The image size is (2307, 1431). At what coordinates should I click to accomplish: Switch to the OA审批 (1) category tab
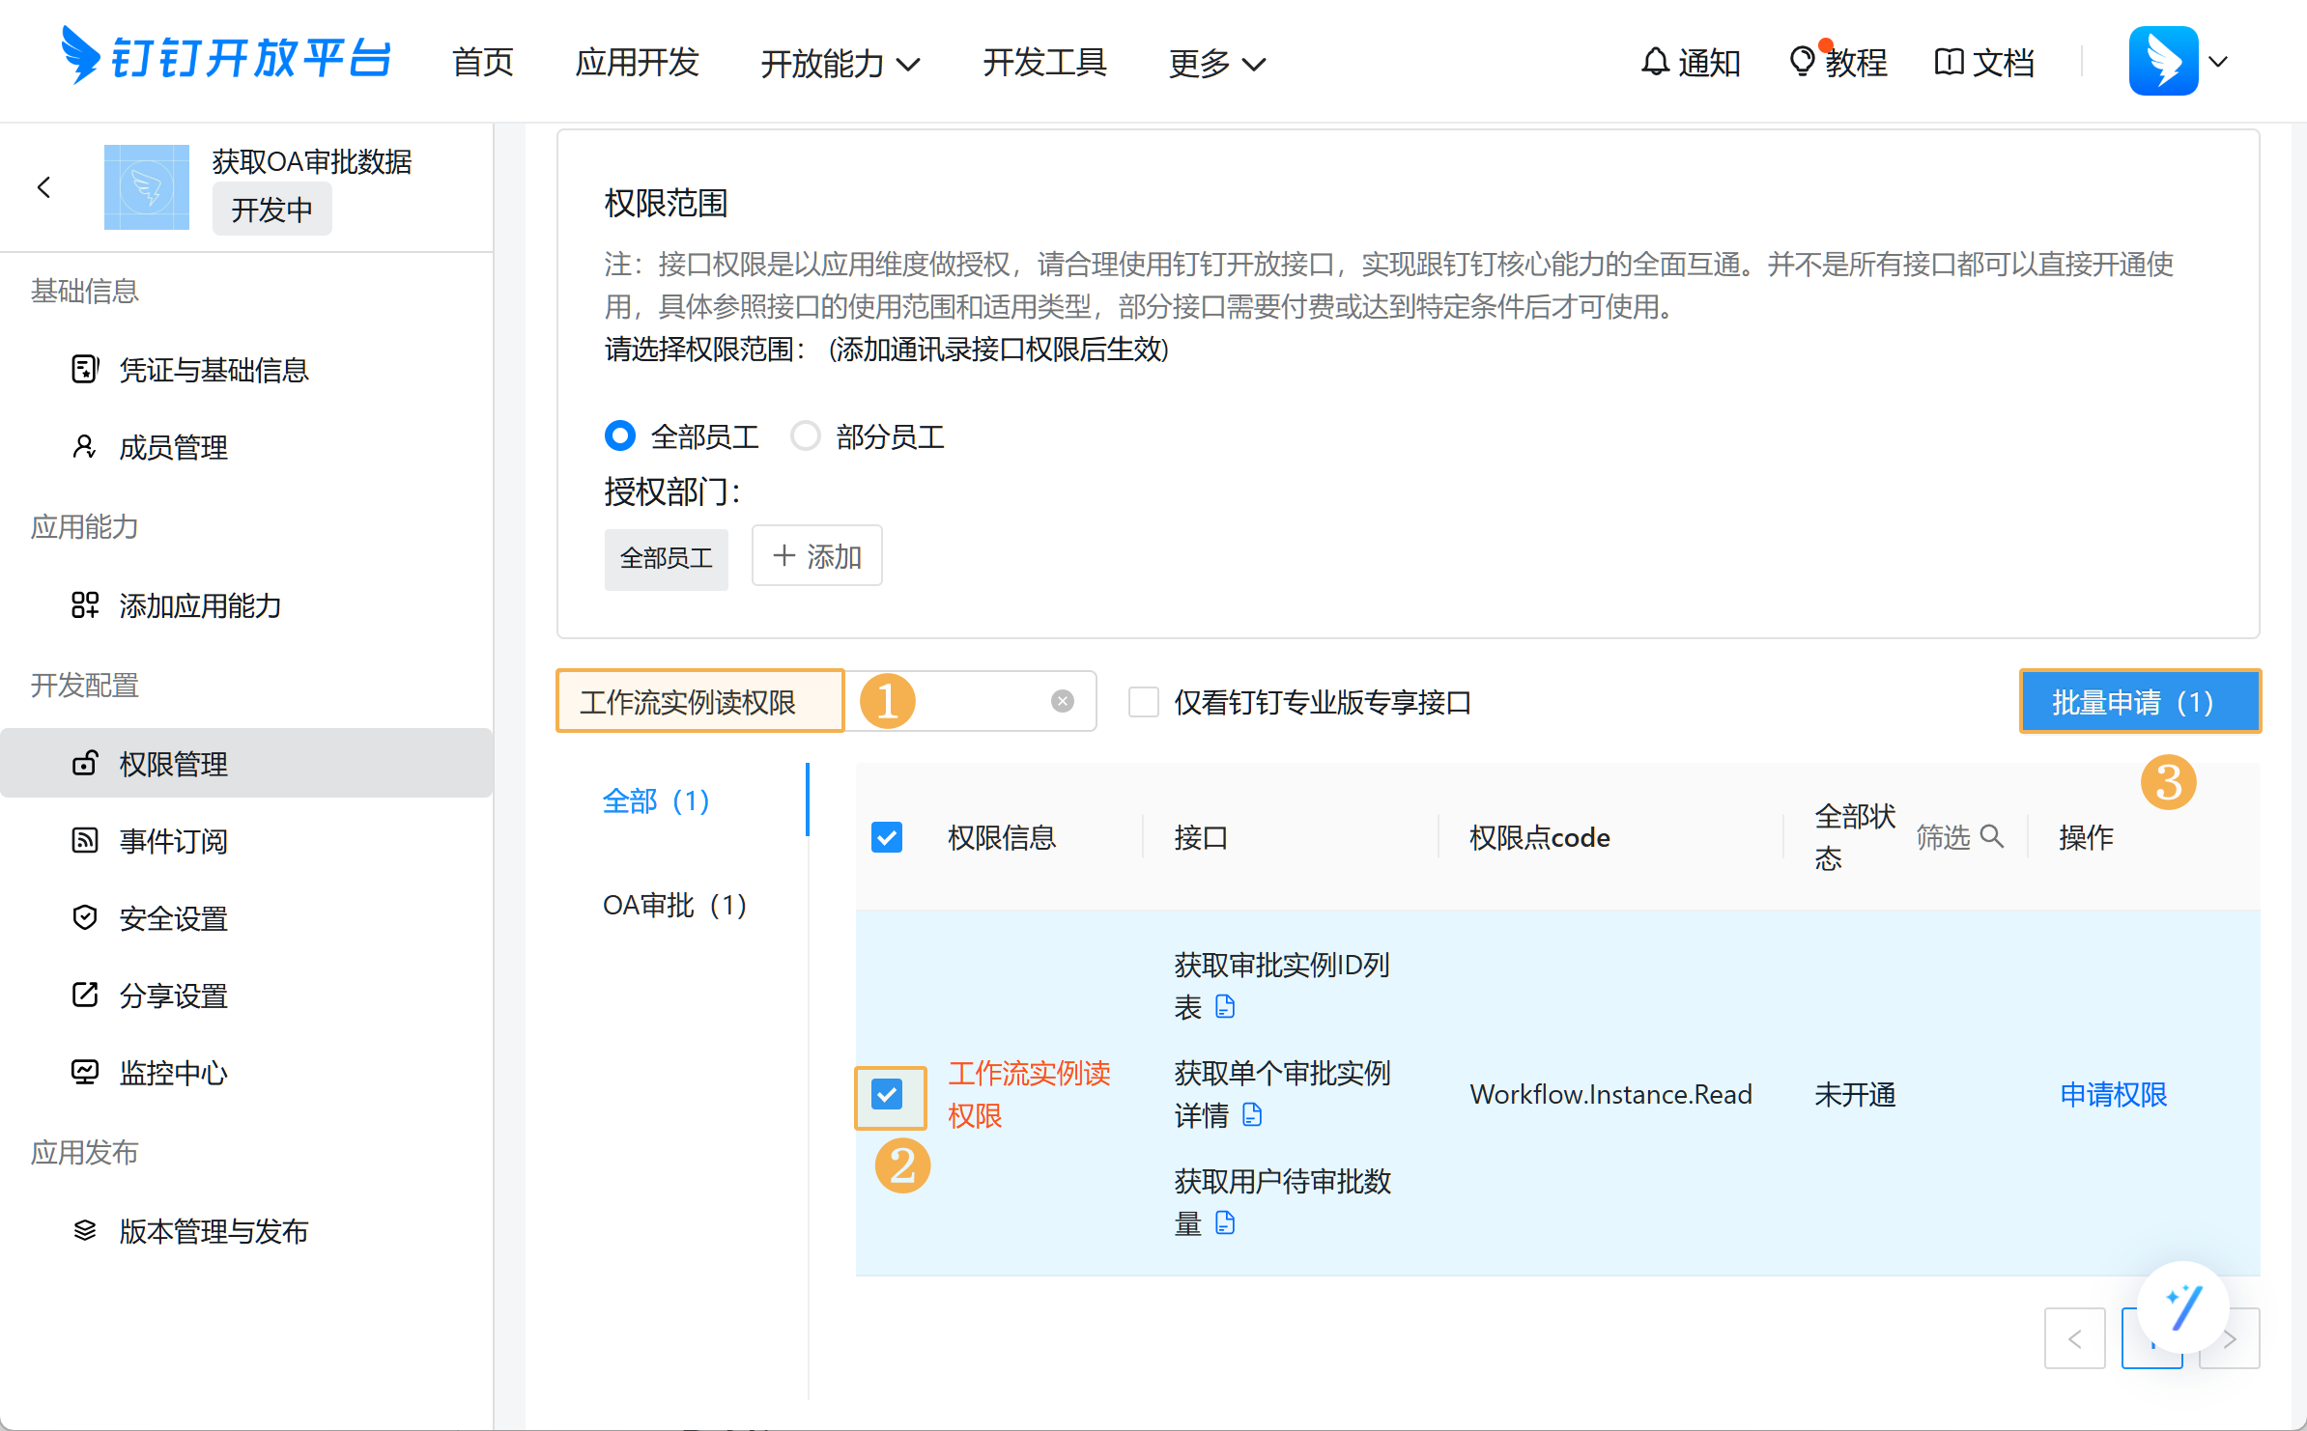[x=674, y=905]
